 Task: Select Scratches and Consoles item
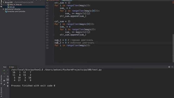point(16,11)
